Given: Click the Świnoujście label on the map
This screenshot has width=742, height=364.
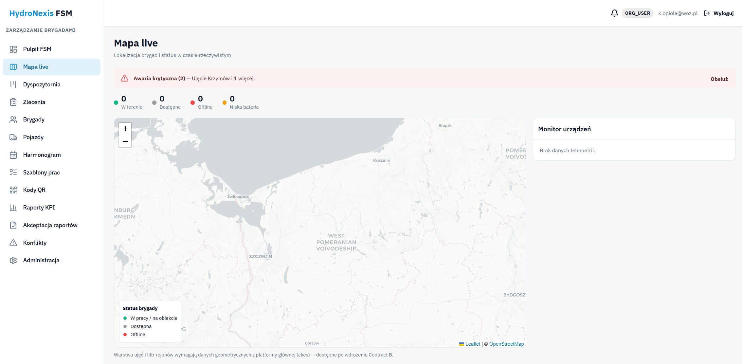Looking at the screenshot, I should tap(238, 196).
